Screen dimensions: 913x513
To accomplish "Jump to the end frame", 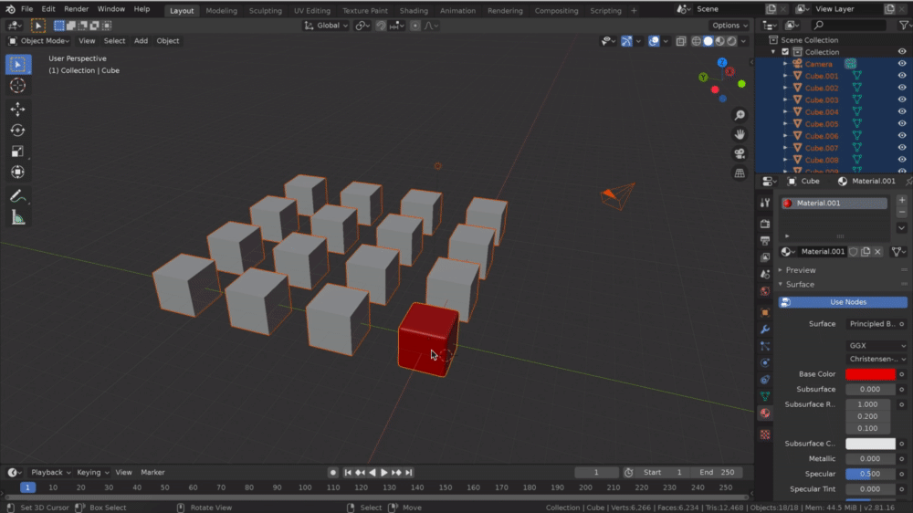I will 409,473.
